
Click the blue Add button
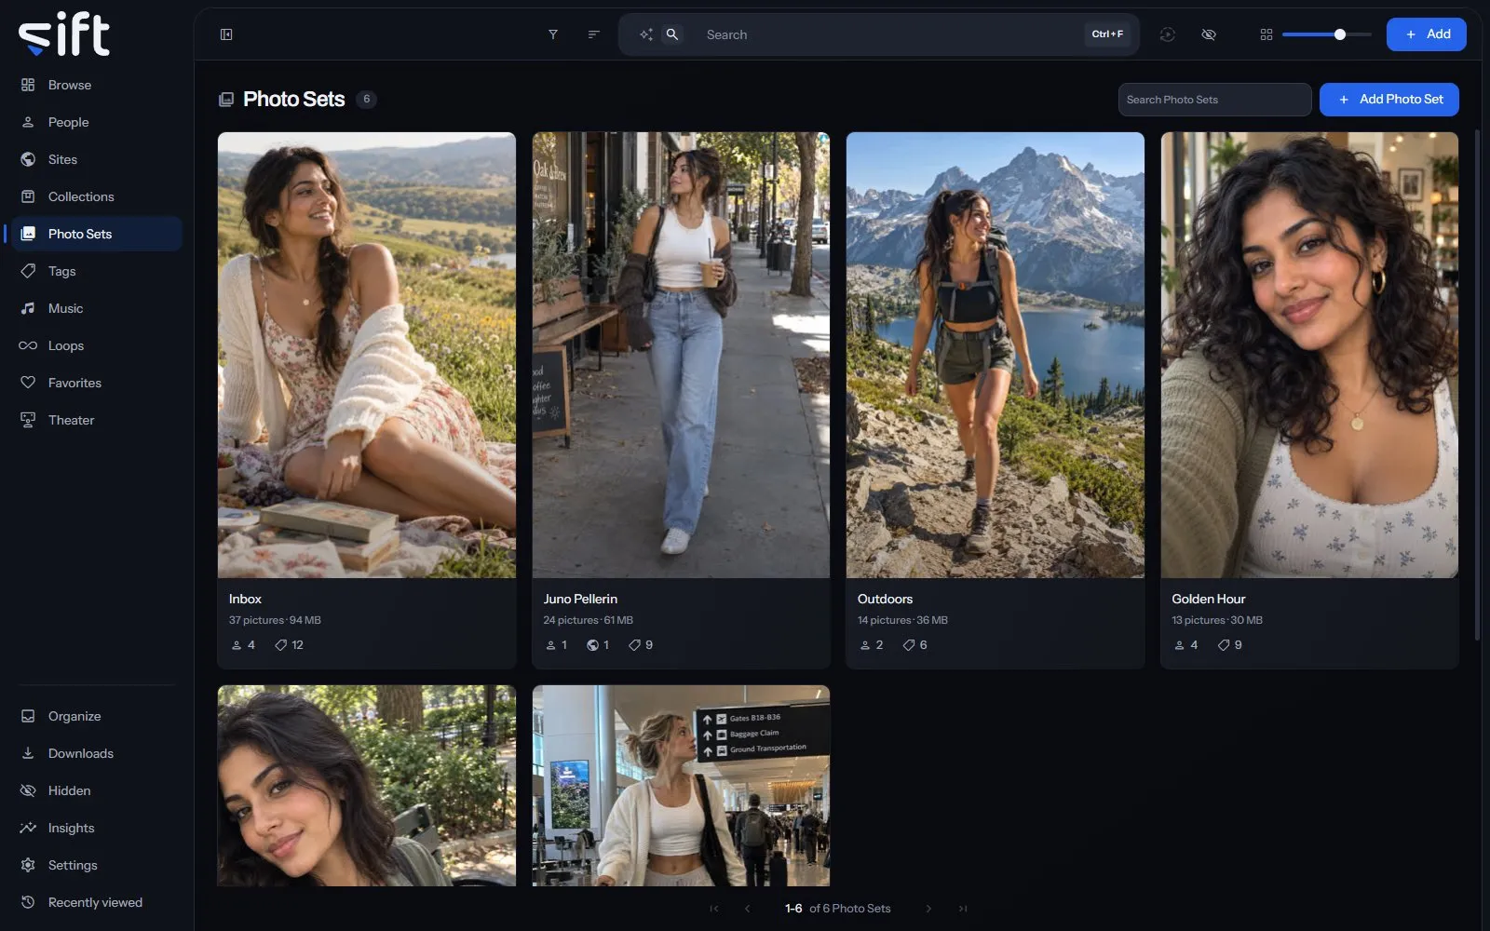[1426, 34]
